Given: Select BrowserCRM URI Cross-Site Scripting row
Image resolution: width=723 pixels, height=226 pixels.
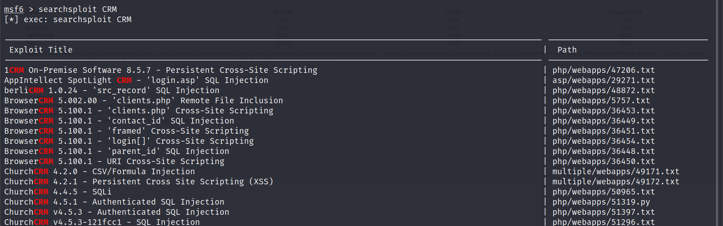Looking at the screenshot, I should click(114, 161).
